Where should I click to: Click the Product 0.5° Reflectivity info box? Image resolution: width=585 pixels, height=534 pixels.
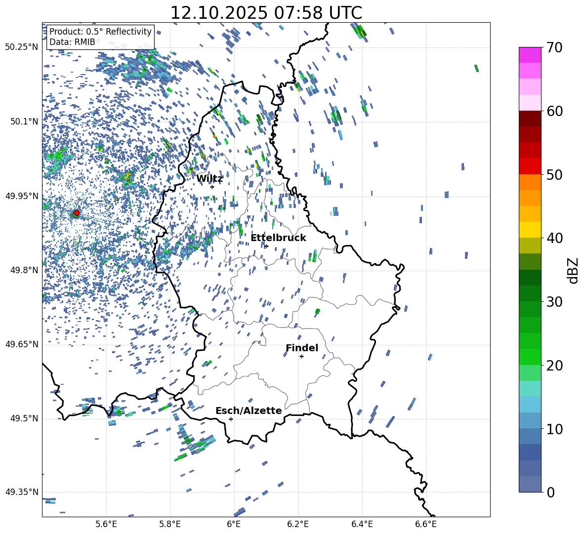(100, 37)
